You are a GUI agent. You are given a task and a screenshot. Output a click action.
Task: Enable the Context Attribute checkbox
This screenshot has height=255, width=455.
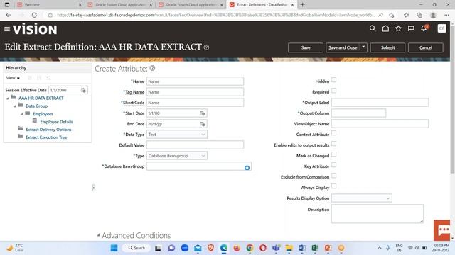tap(333, 133)
